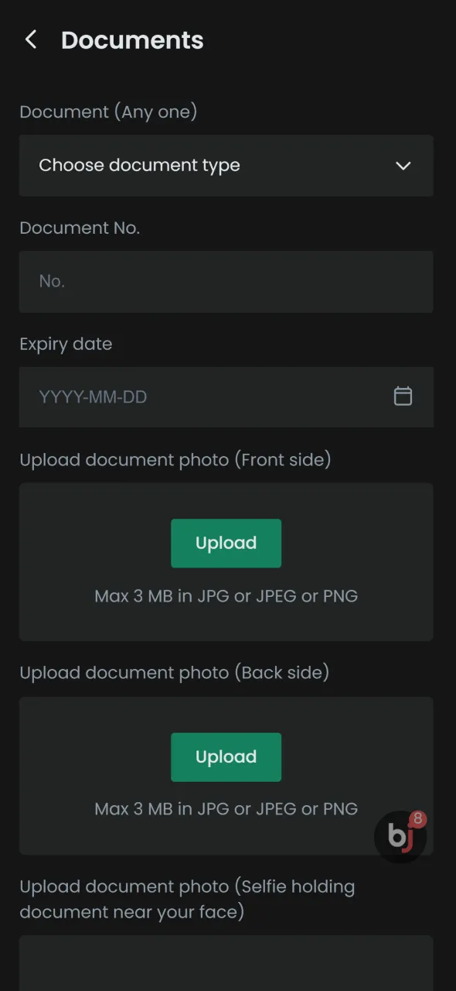This screenshot has width=456, height=991.
Task: Click the Max 3 MB format notice text
Action: (226, 595)
